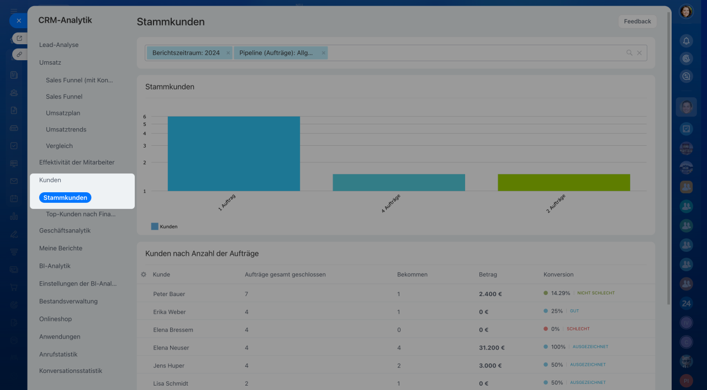This screenshot has height=390, width=707.
Task: Click the table settings gear icon
Action: pyautogui.click(x=144, y=275)
